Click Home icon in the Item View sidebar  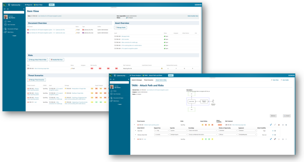(5, 21)
